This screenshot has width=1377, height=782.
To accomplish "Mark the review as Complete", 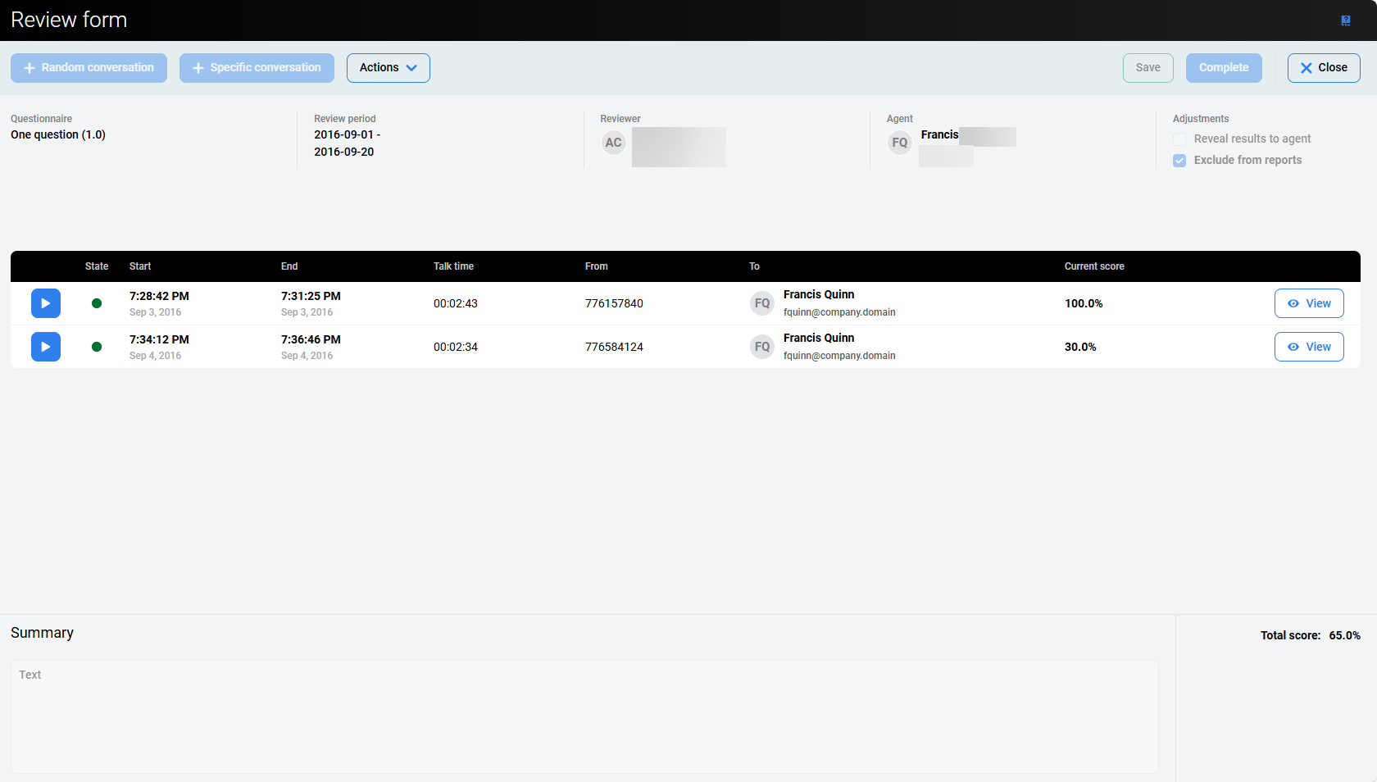I will pos(1224,68).
